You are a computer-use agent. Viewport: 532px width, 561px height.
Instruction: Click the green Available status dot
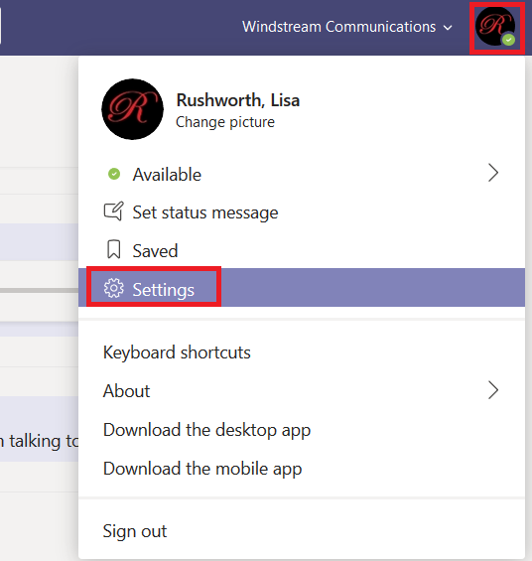click(x=114, y=174)
